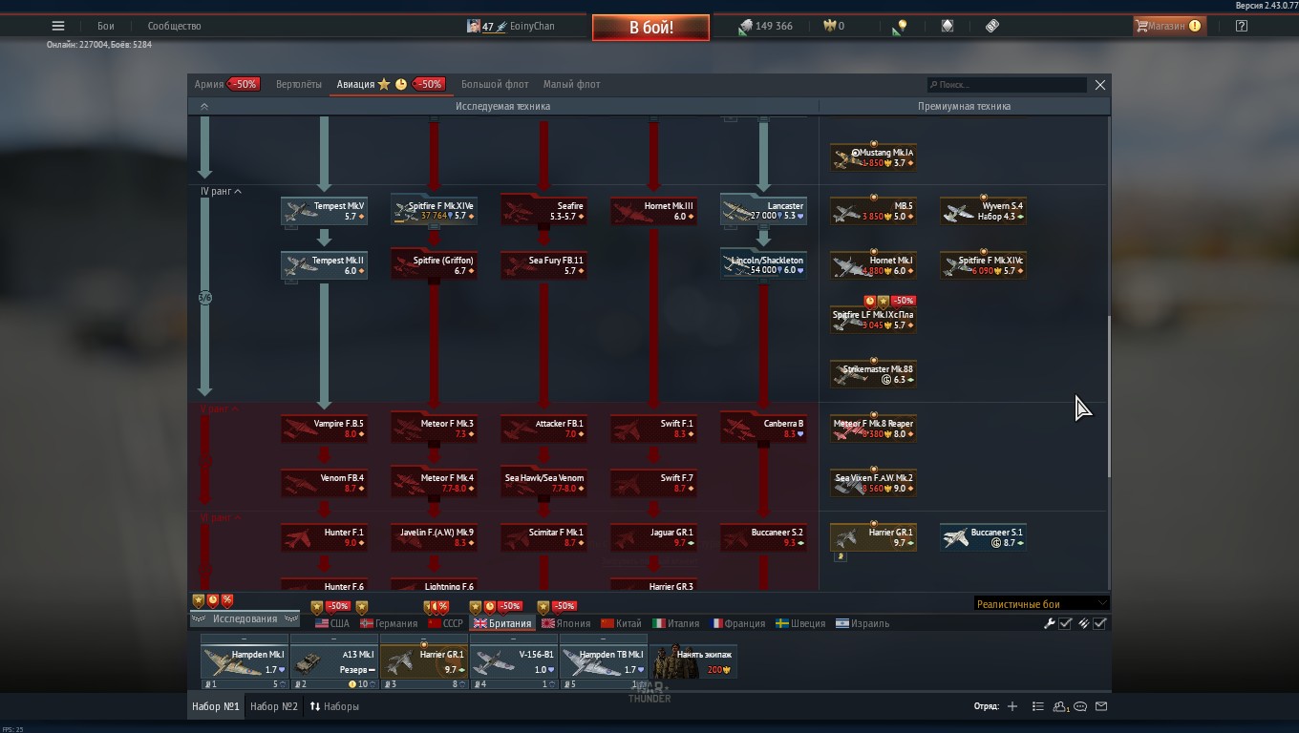The width and height of the screenshot is (1299, 733).
Task: Open the Наборы presets list
Action: tap(334, 707)
